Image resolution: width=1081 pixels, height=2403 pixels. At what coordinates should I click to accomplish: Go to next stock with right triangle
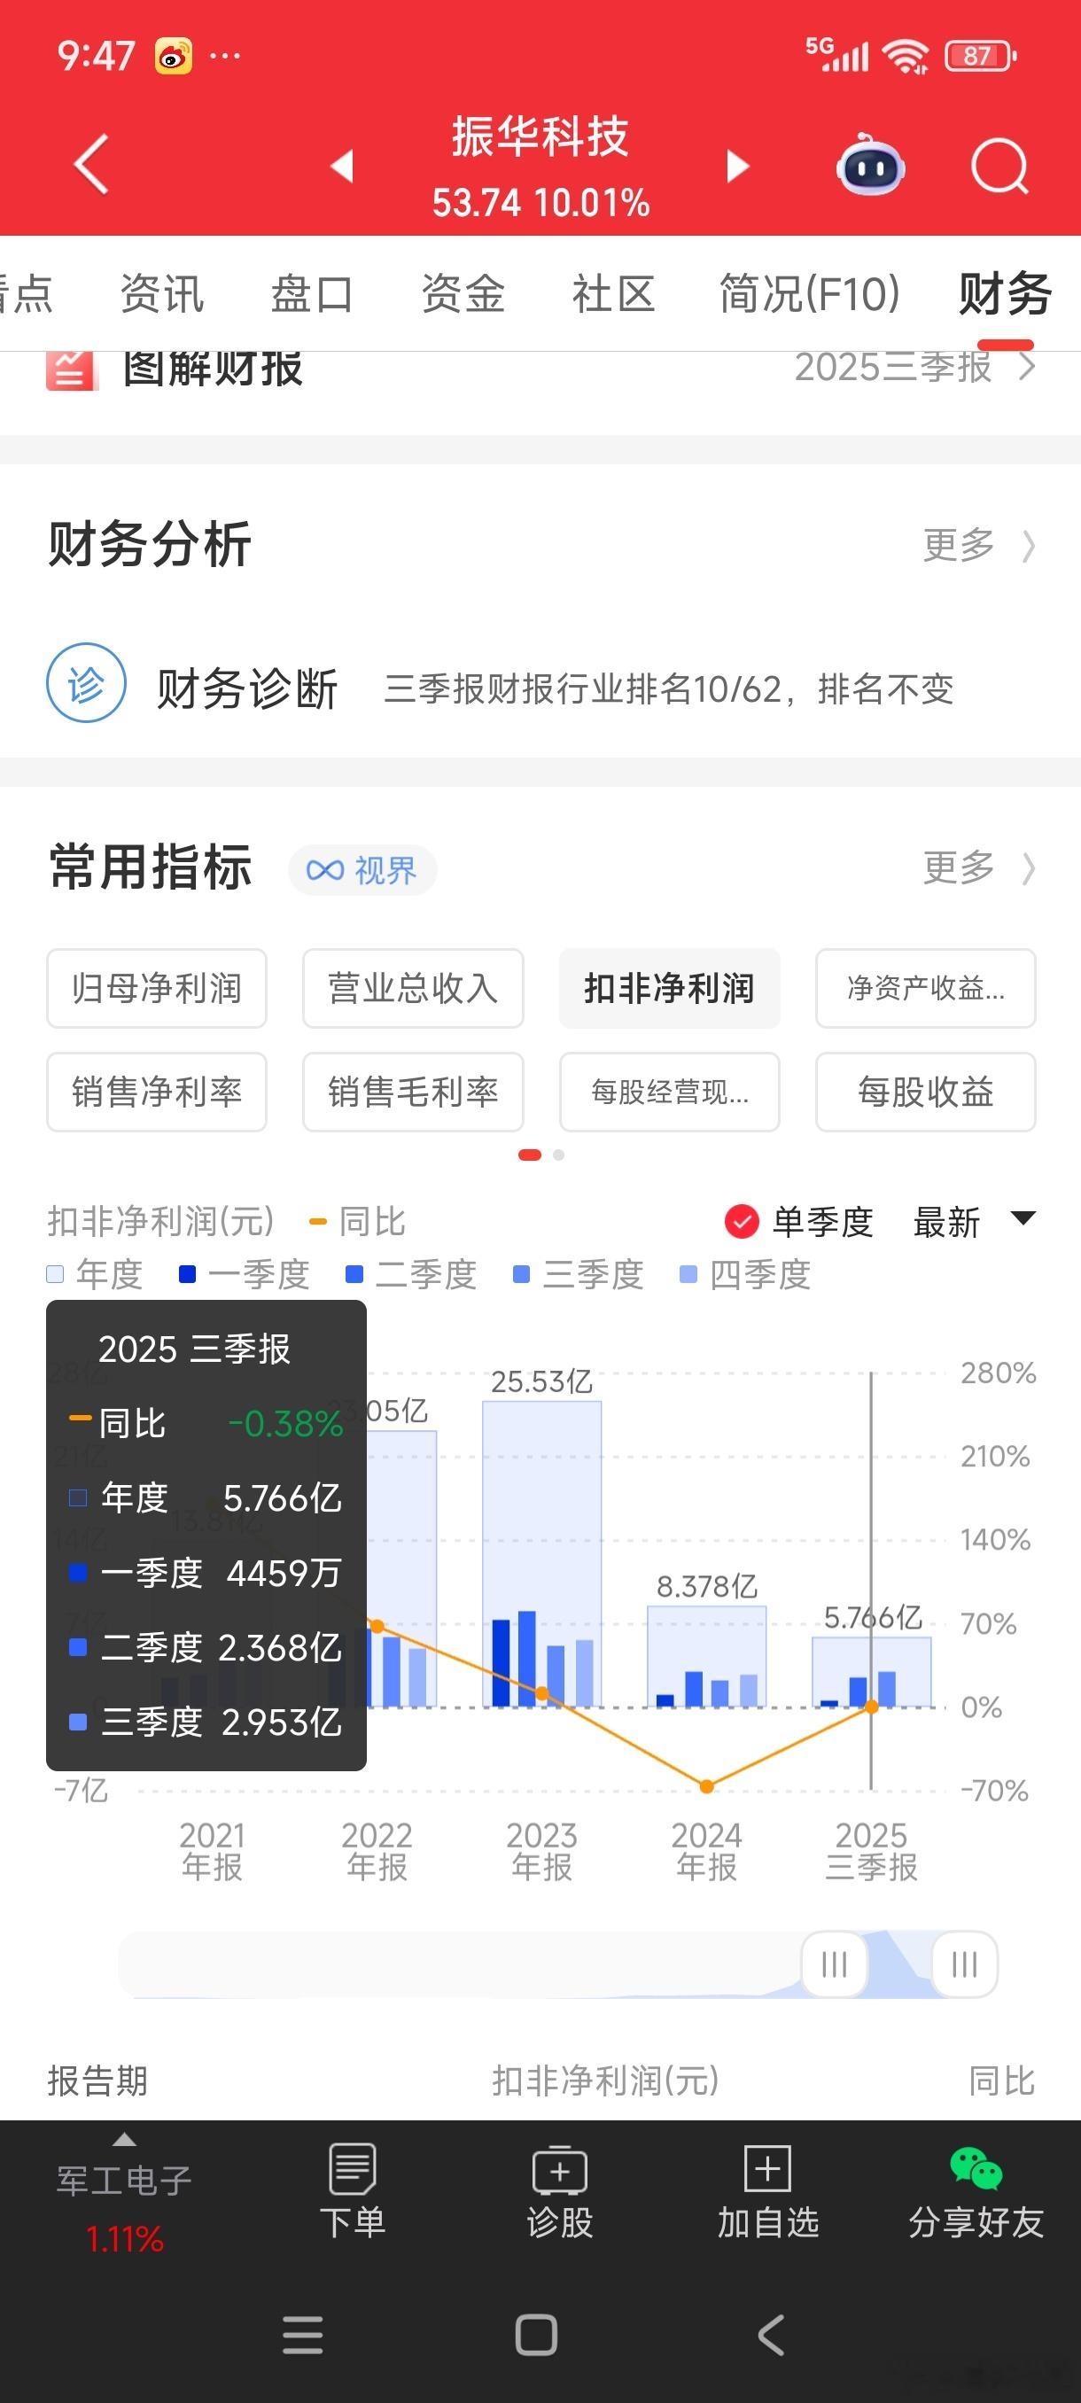click(x=738, y=165)
